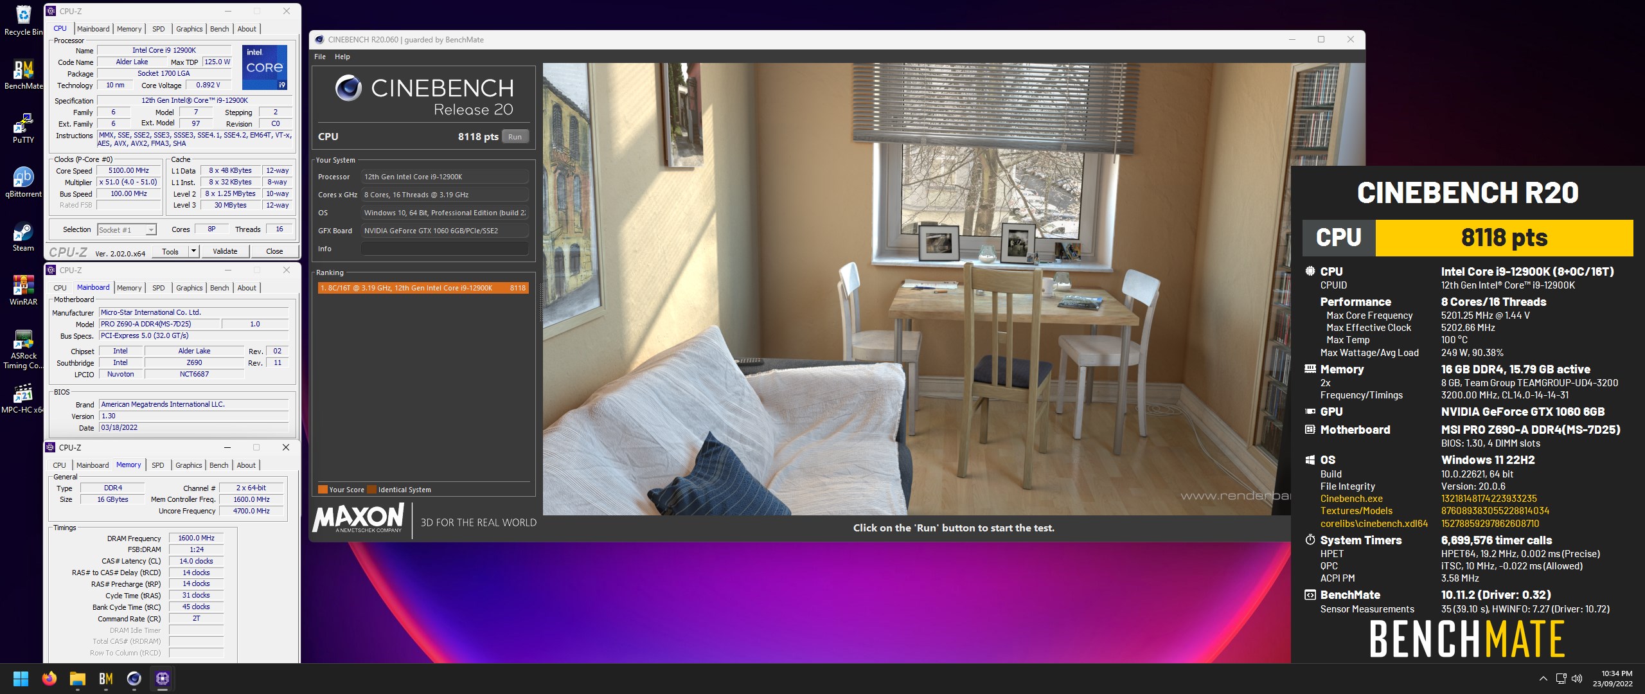Open the Graphics tab in the bottom CPU-Z window

[189, 465]
